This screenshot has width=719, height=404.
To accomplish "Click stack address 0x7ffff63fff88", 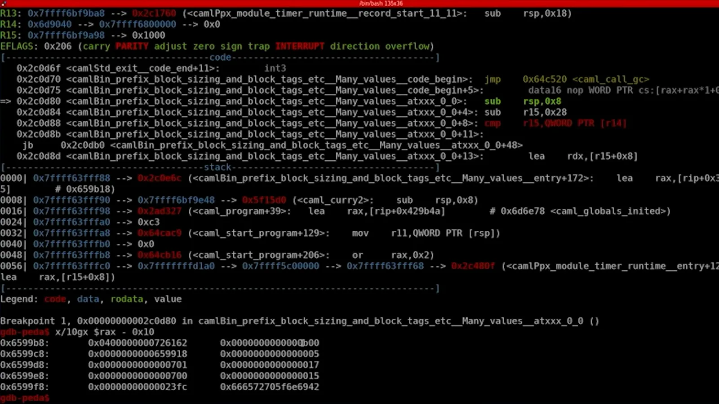I will coord(71,178).
